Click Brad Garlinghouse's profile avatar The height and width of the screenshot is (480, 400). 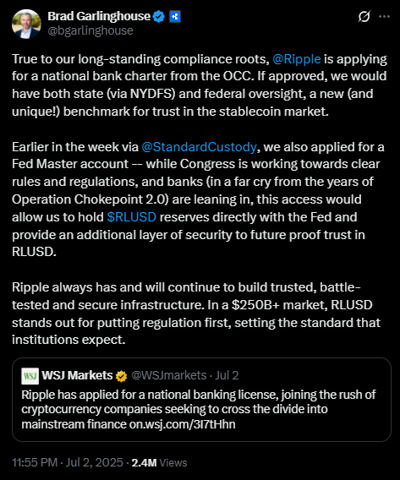(x=26, y=24)
